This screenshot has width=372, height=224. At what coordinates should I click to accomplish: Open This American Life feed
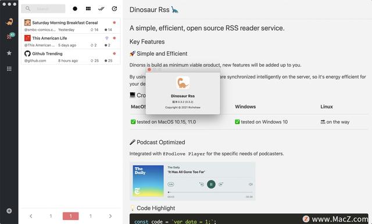[71, 41]
